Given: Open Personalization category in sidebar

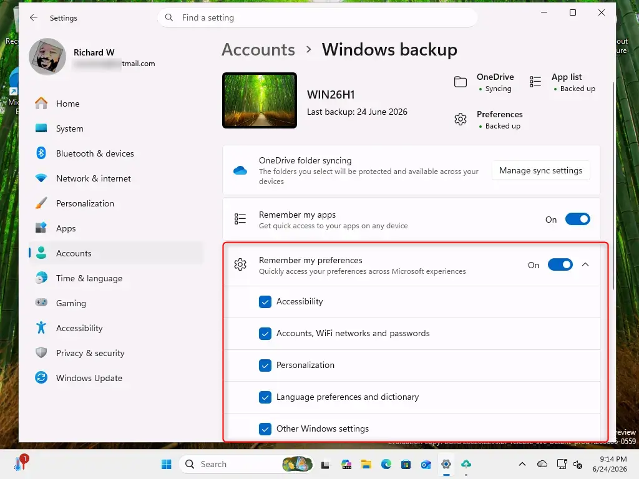Looking at the screenshot, I should [115, 203].
